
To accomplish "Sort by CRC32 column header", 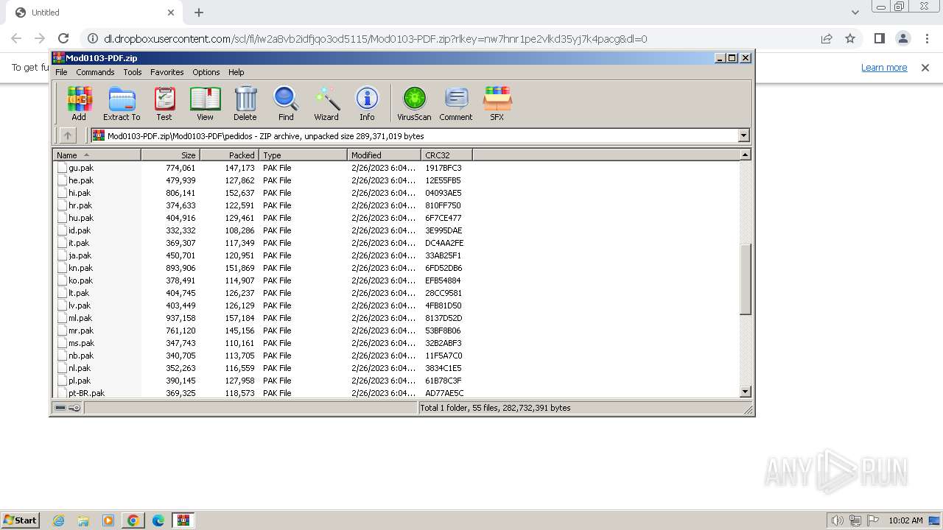I will click(446, 155).
